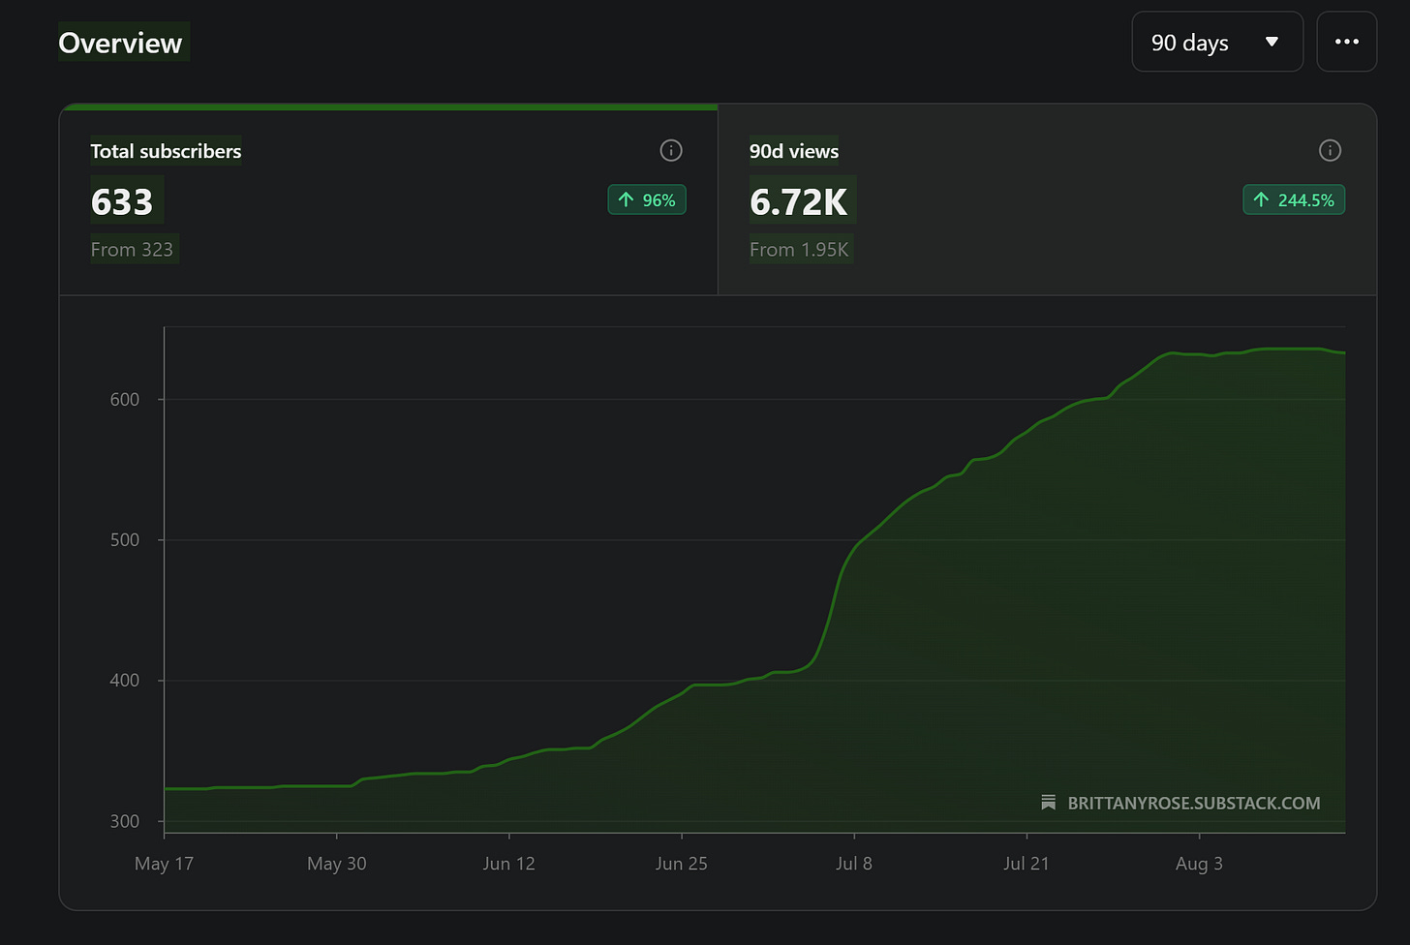The height and width of the screenshot is (945, 1410).
Task: Open the three-dots more options menu
Action: point(1346,42)
